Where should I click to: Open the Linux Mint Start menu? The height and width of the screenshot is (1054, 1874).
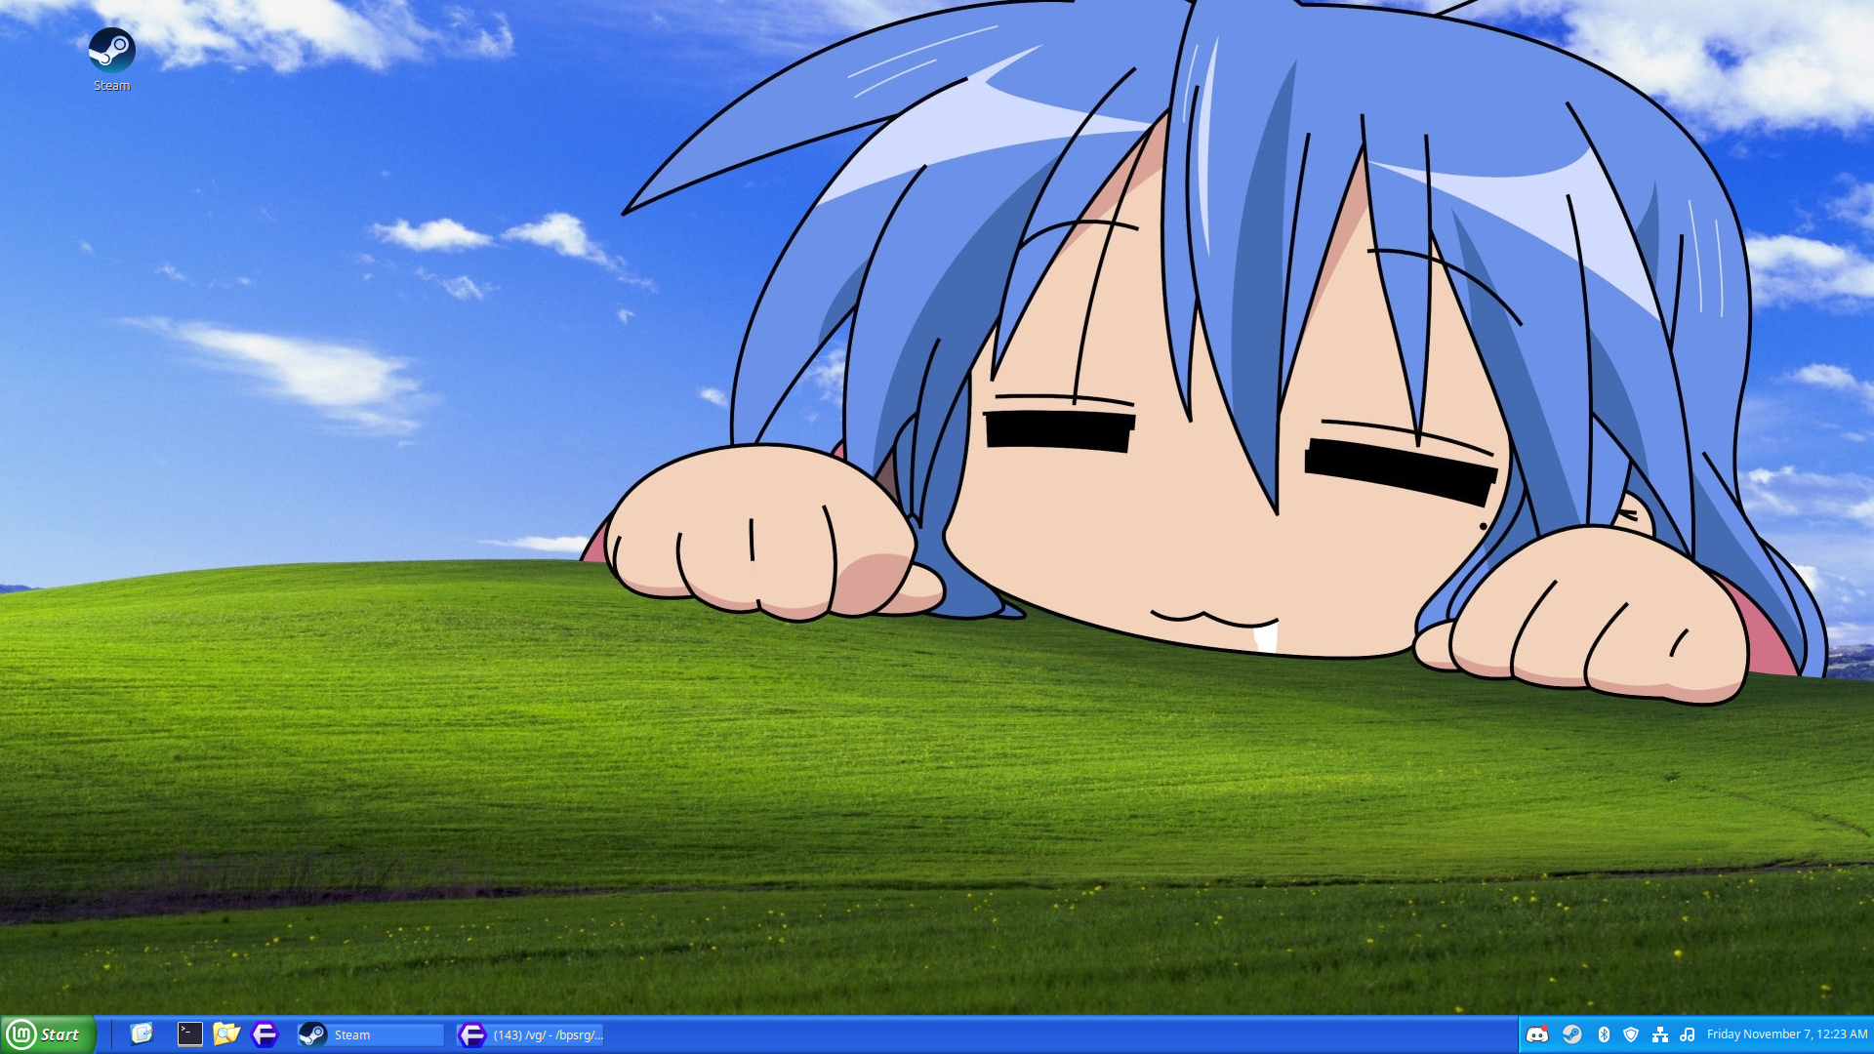pyautogui.click(x=47, y=1034)
